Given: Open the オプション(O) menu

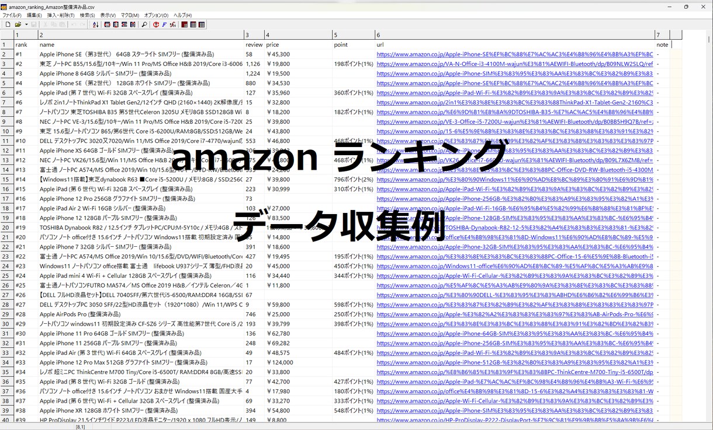Looking at the screenshot, I should point(156,15).
